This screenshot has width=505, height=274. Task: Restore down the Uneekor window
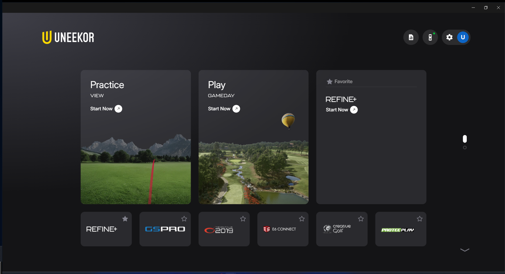[486, 8]
